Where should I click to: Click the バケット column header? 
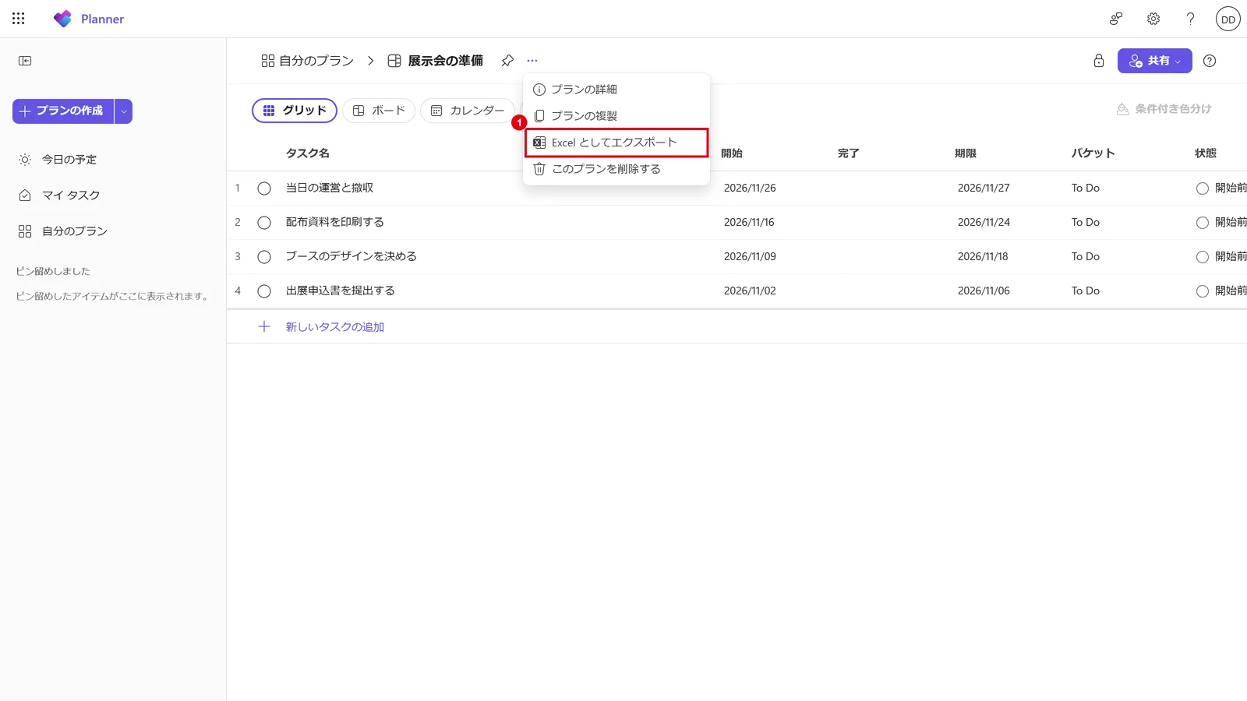(x=1093, y=153)
